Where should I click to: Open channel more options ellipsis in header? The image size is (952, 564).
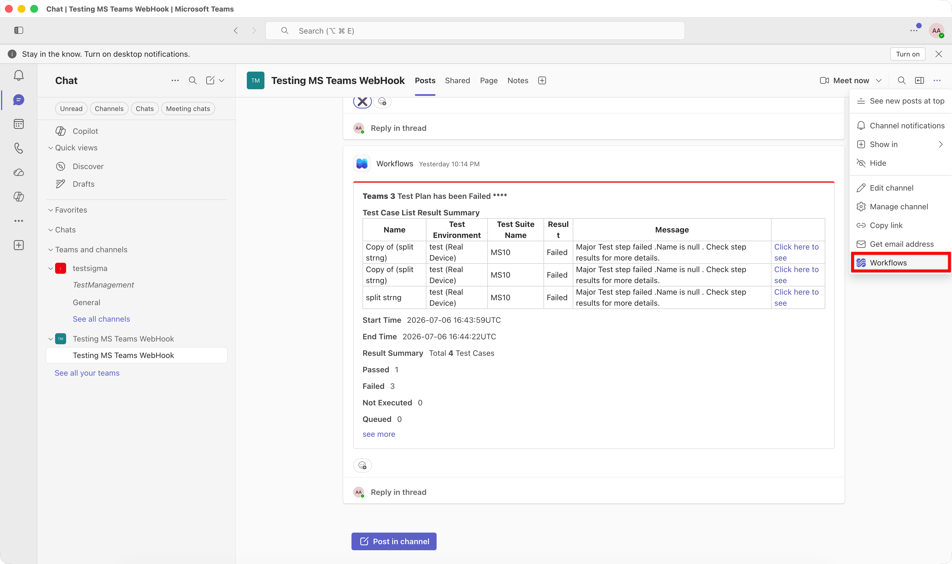coord(937,81)
